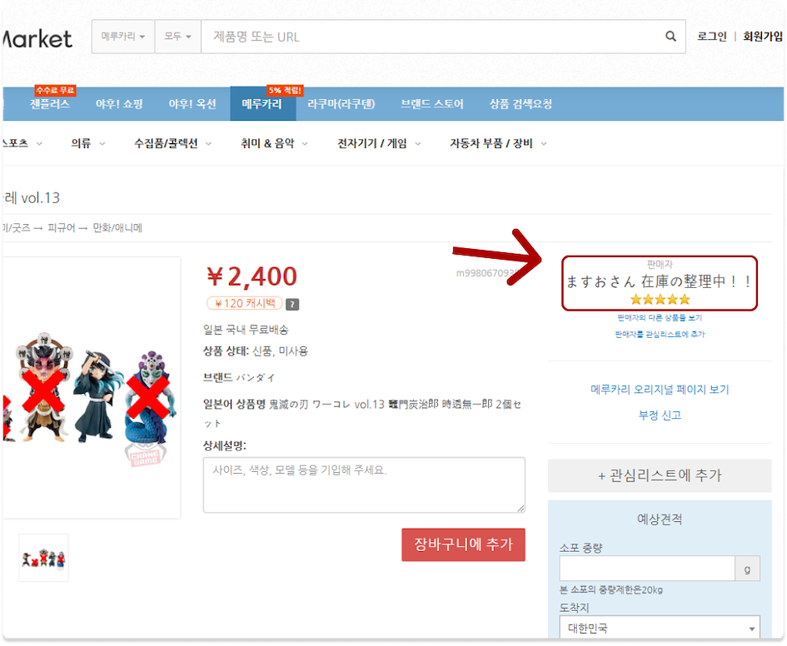Screen dimensions: 787x646
Task: Expand the 전자기기 / 게임 category menu
Action: pyautogui.click(x=378, y=143)
